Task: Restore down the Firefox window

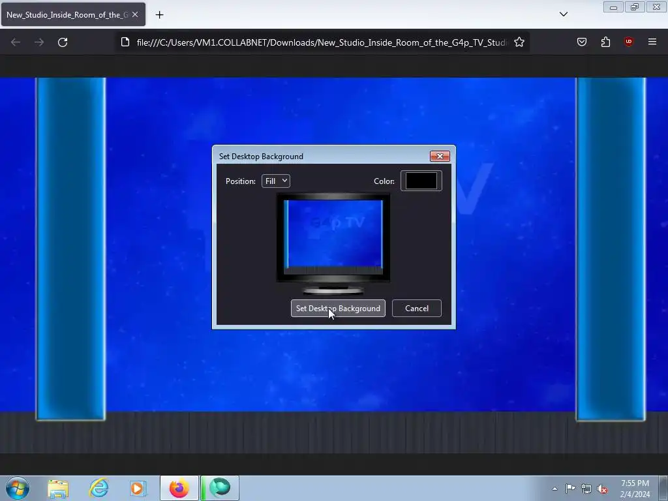Action: (x=634, y=7)
